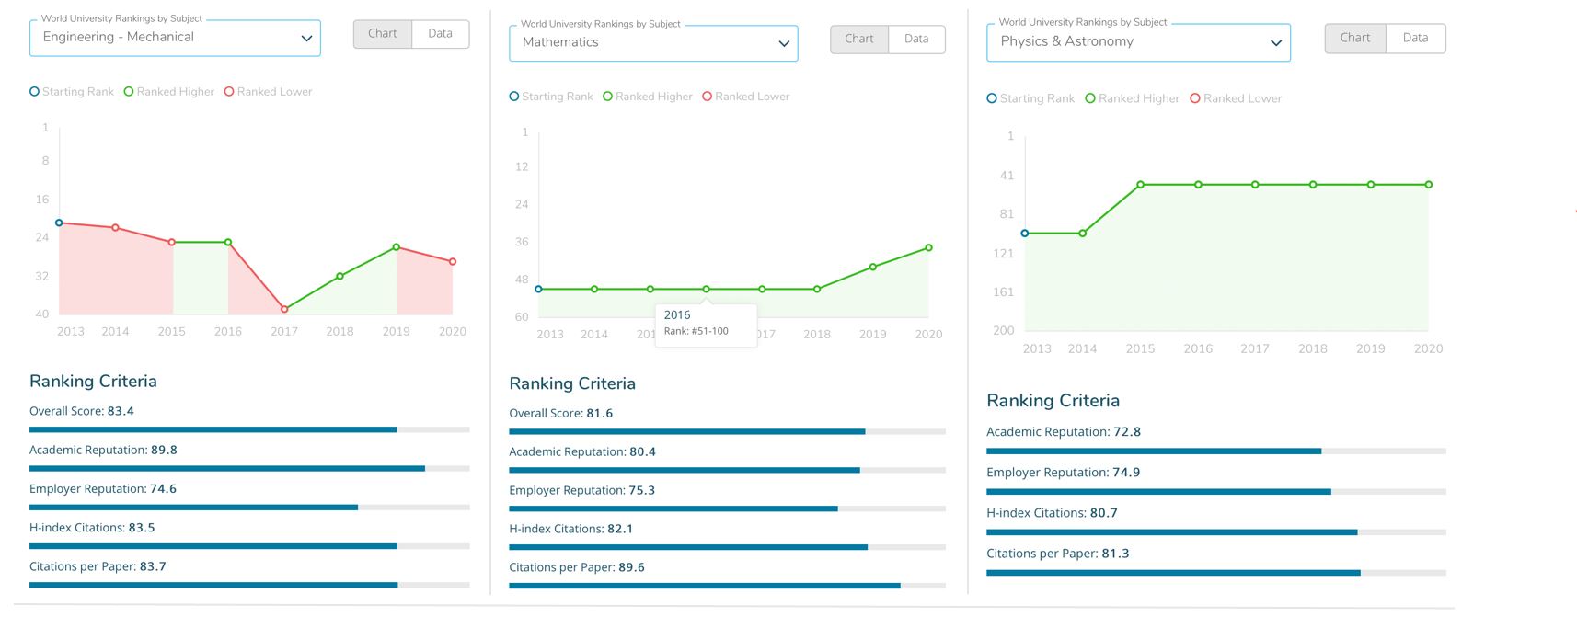Toggle Ranked Higher legend in Mathematics chart
Image resolution: width=1577 pixels, height=628 pixels.
(647, 97)
